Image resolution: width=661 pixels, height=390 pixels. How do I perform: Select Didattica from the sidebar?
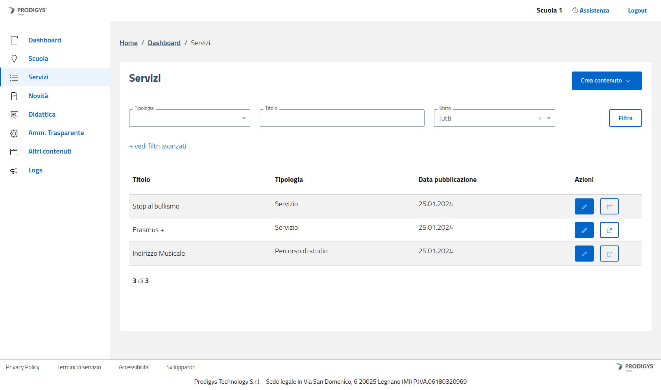pos(42,114)
